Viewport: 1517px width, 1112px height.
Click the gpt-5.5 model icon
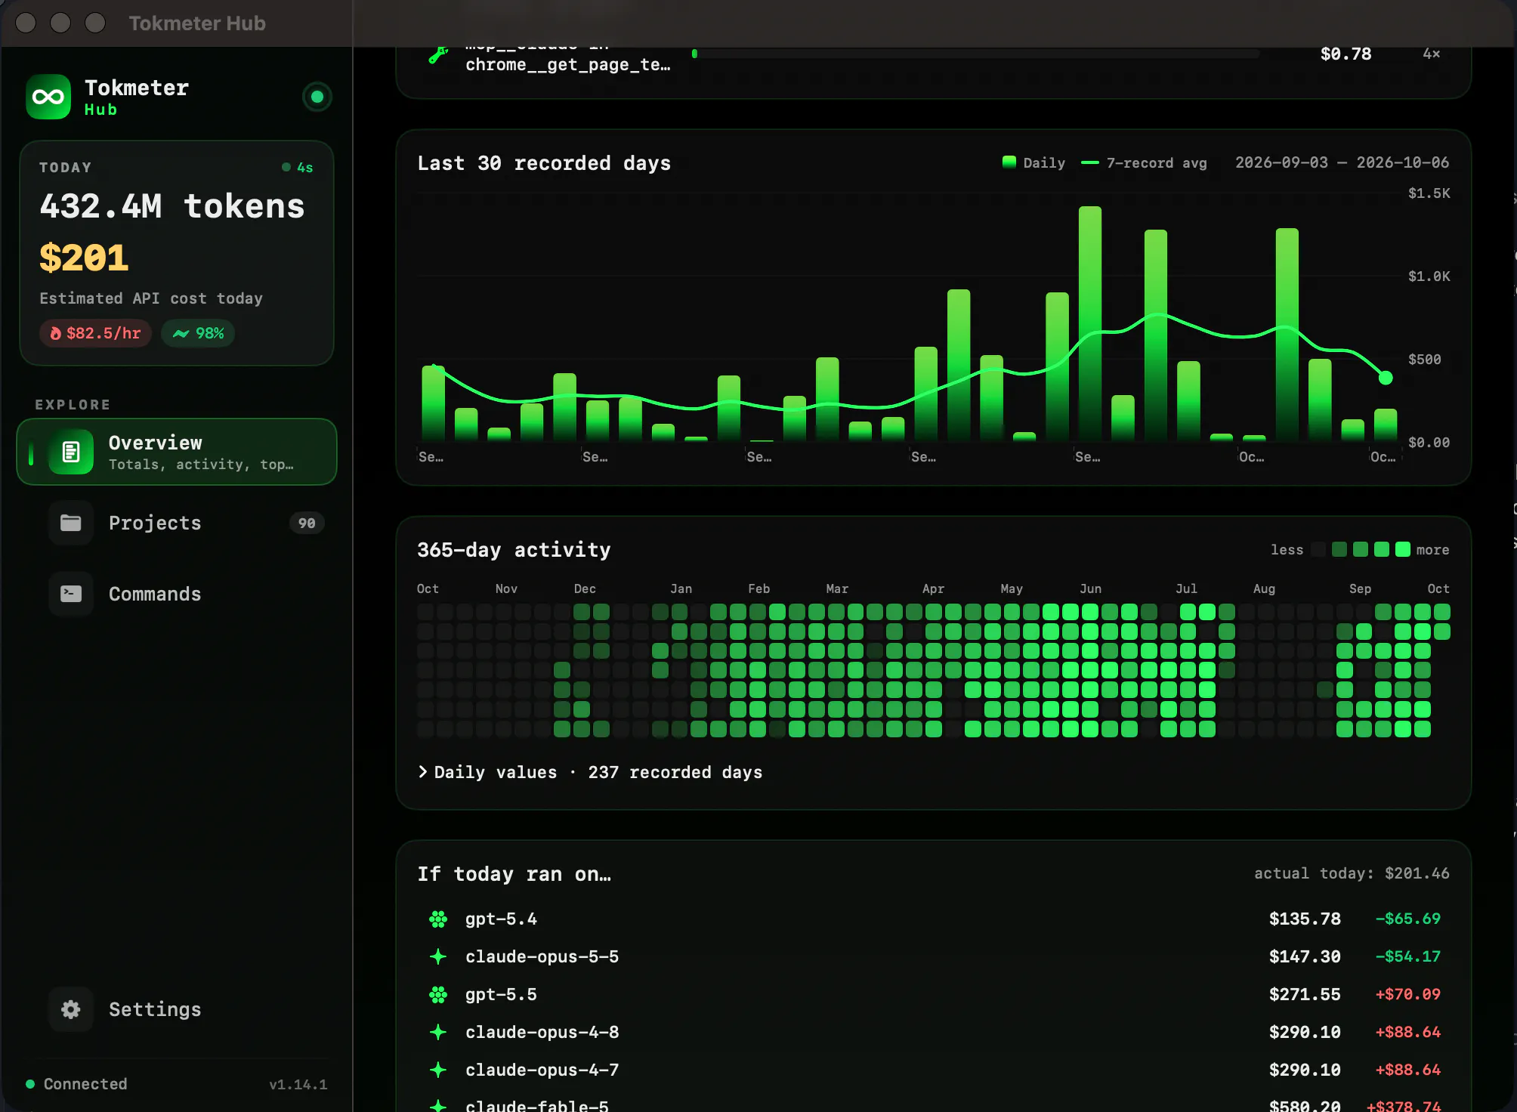tap(438, 995)
